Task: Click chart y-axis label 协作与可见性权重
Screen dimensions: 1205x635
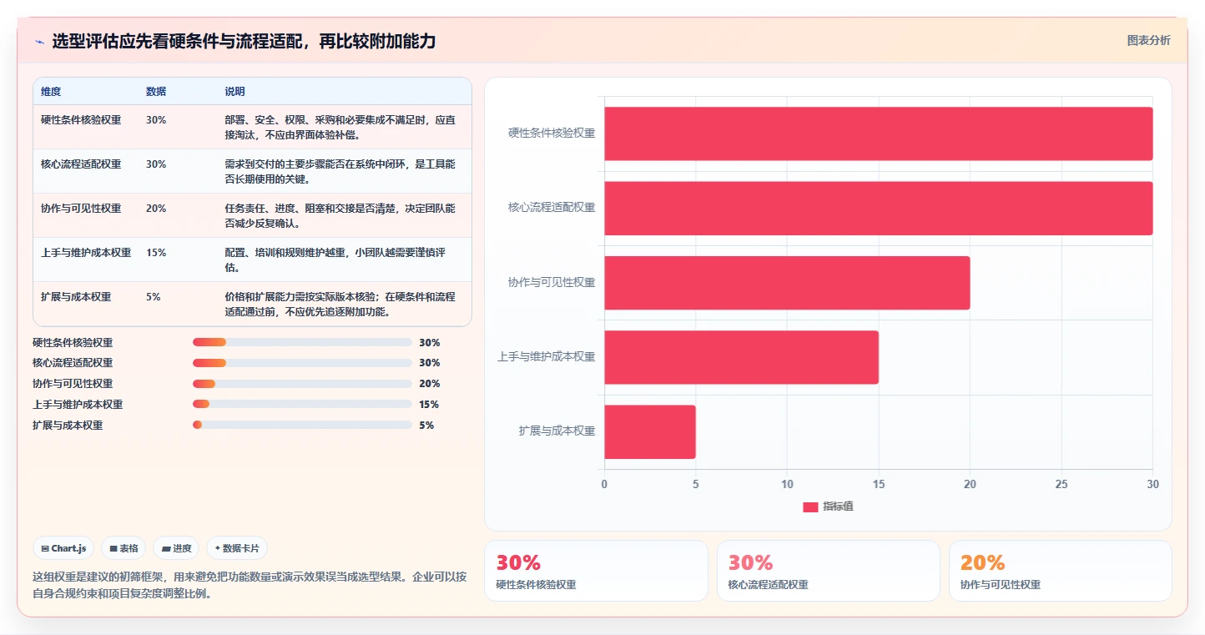Action: (x=552, y=282)
